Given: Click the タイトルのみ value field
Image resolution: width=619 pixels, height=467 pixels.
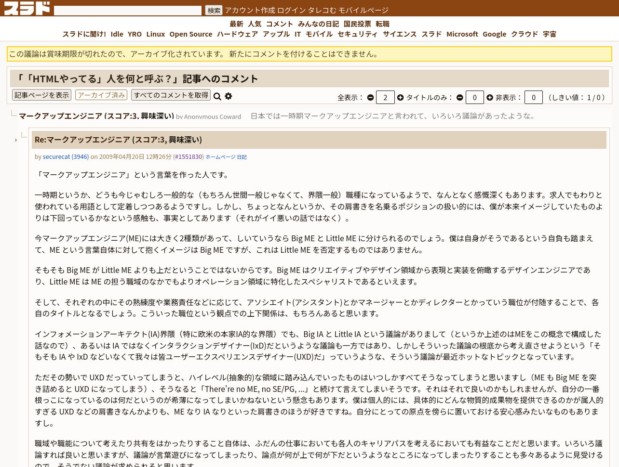Looking at the screenshot, I should [x=475, y=97].
